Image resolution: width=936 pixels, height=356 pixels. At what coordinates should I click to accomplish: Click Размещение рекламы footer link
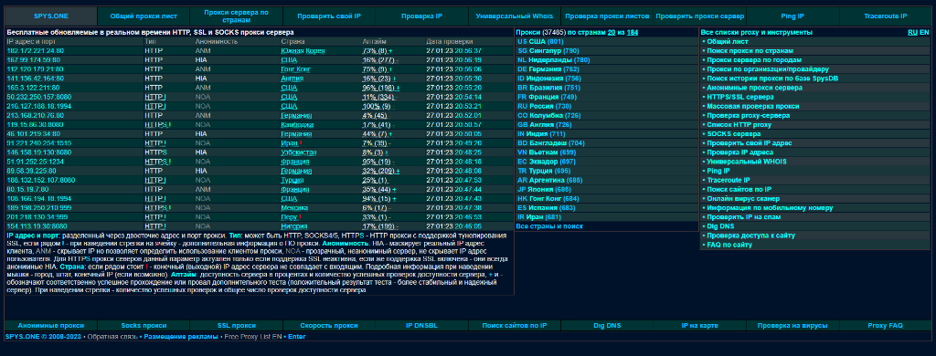[x=181, y=337]
